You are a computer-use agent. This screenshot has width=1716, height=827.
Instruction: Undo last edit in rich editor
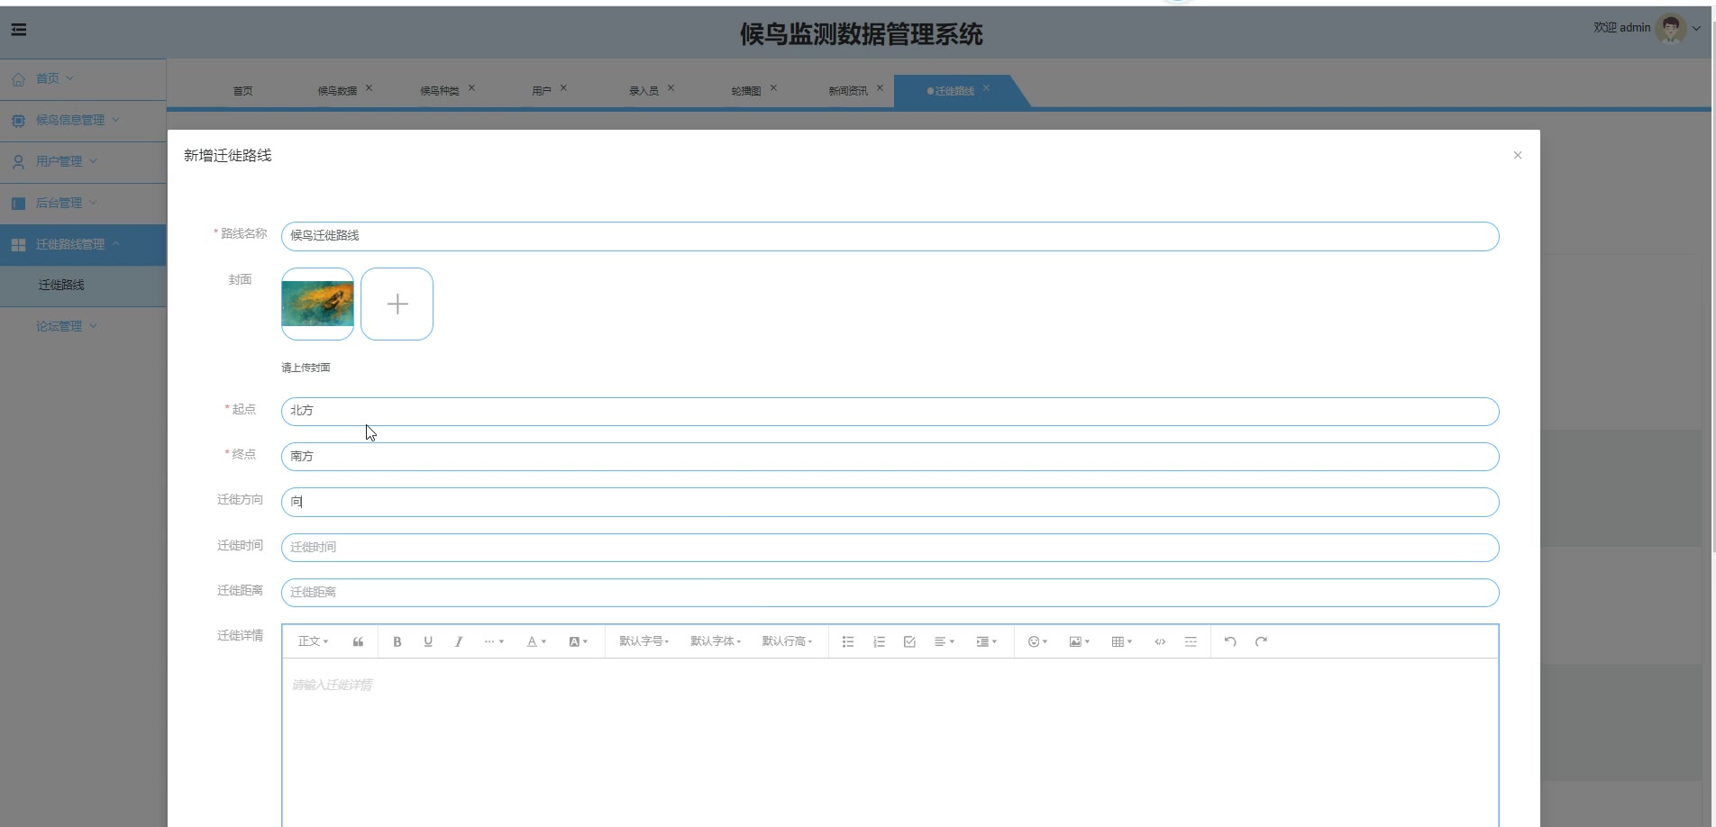click(x=1230, y=641)
